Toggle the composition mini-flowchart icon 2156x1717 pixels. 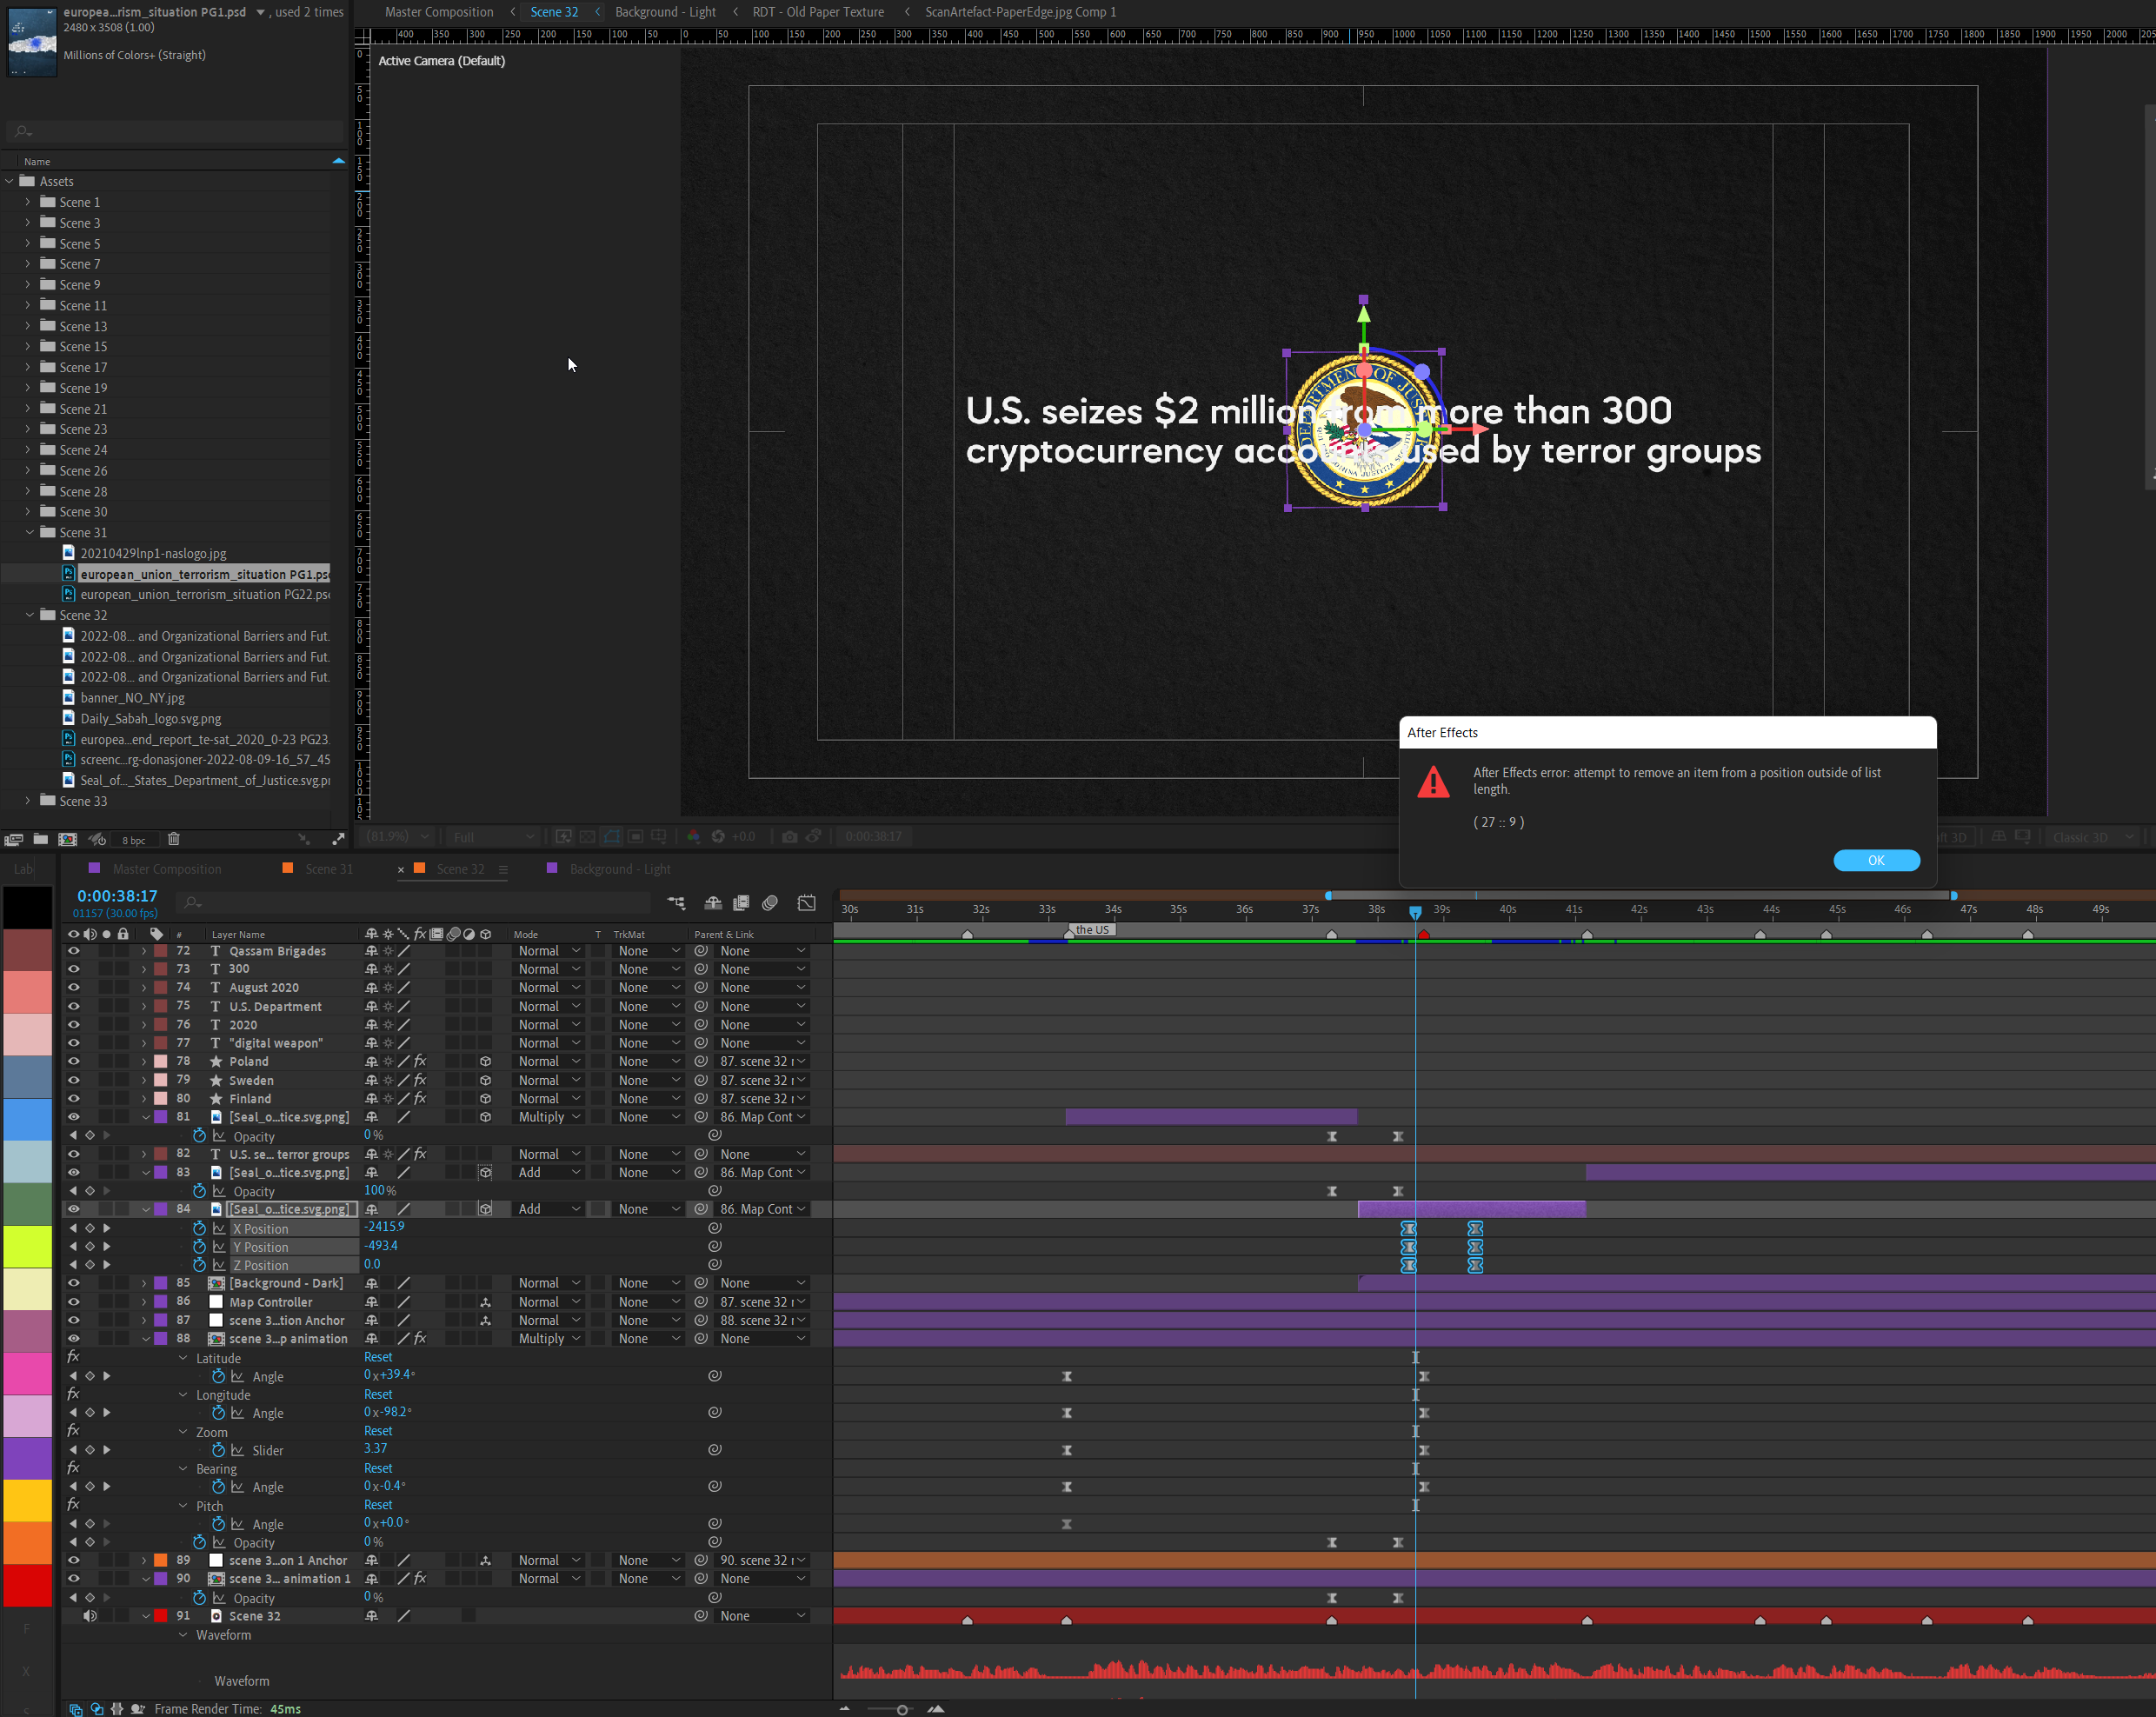[677, 903]
